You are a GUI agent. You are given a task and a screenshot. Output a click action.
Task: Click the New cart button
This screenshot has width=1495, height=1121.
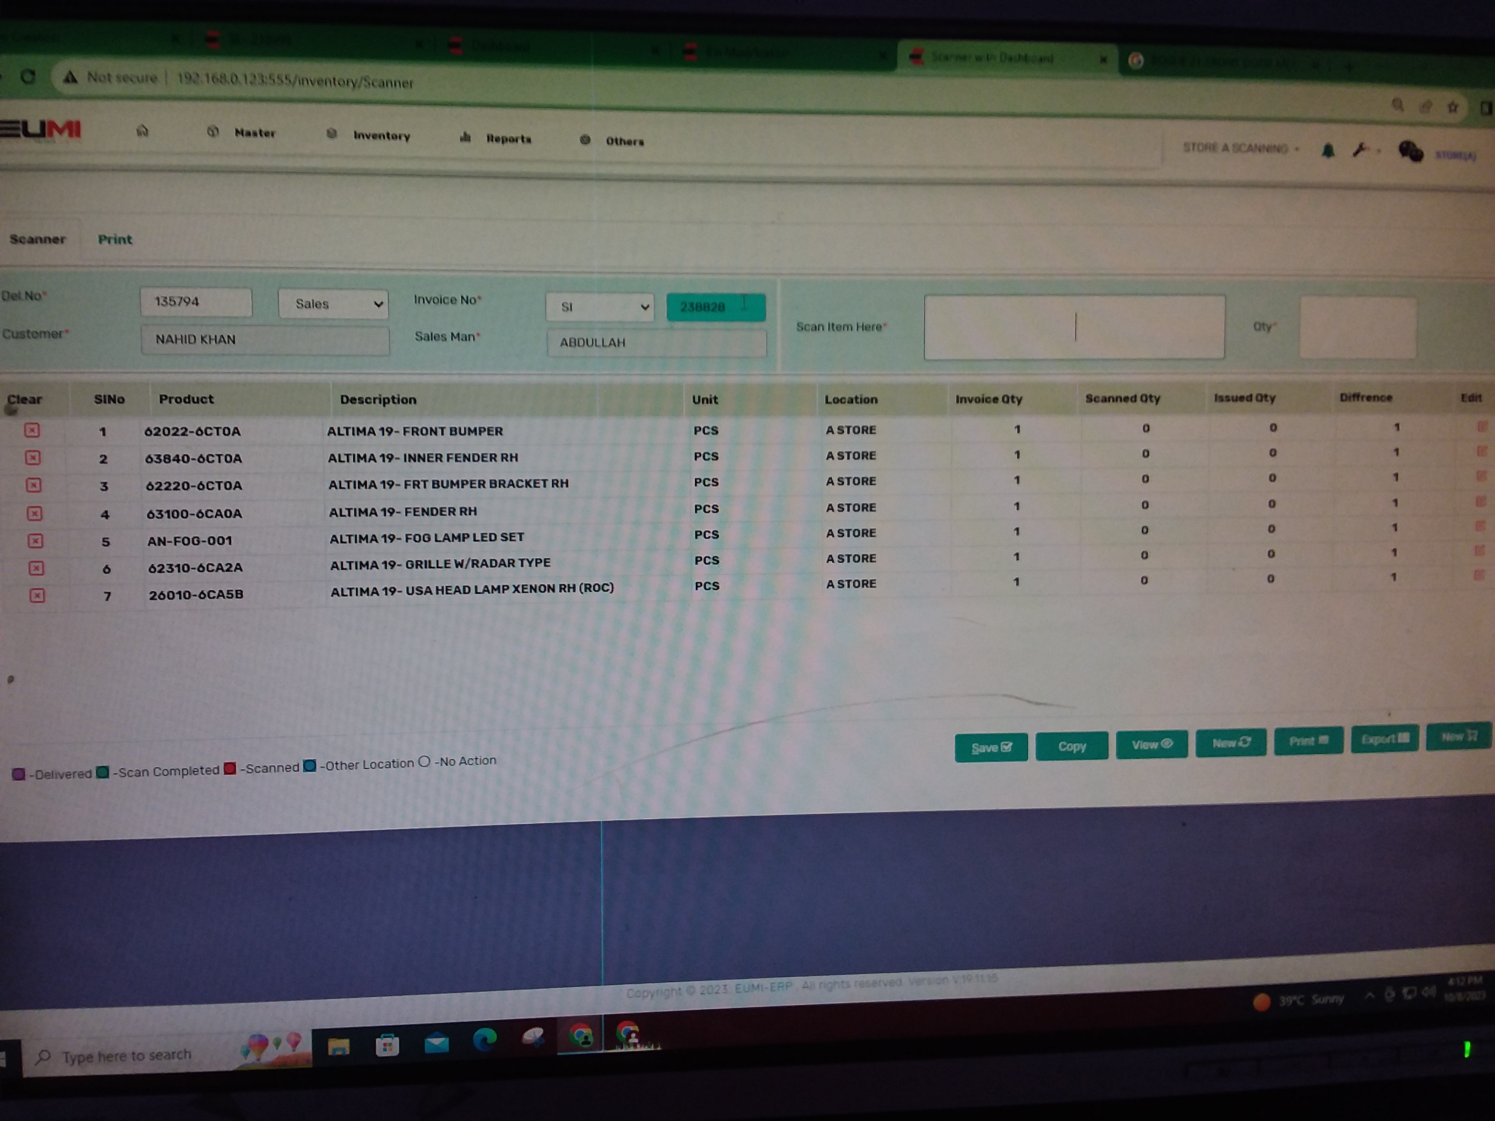(1459, 736)
